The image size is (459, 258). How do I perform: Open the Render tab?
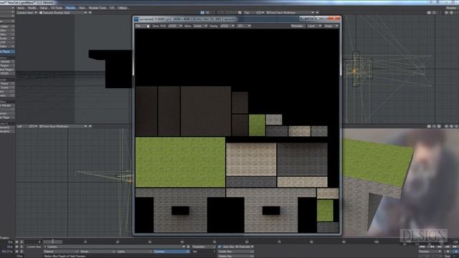click(70, 8)
